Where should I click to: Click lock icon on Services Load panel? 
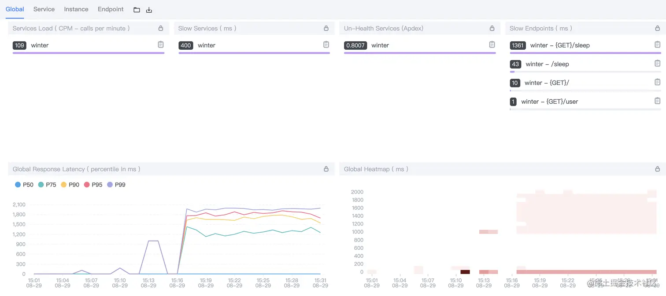[x=161, y=28]
